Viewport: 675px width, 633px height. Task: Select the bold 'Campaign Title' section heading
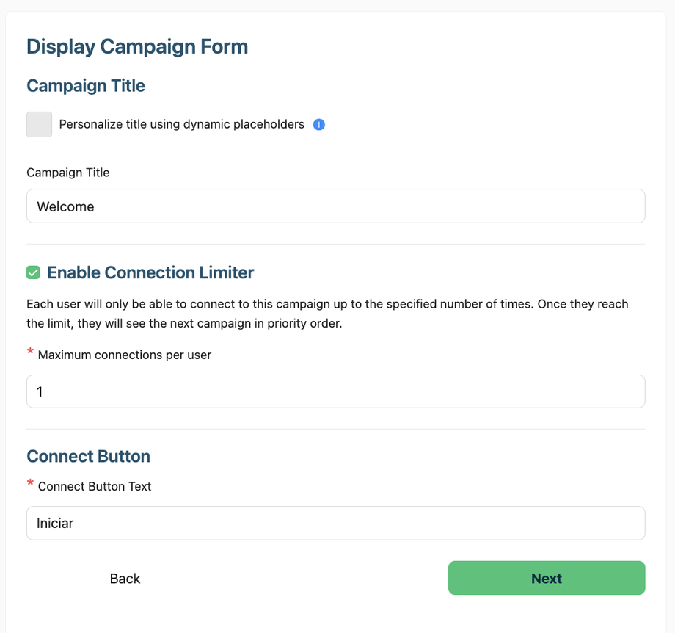[86, 86]
